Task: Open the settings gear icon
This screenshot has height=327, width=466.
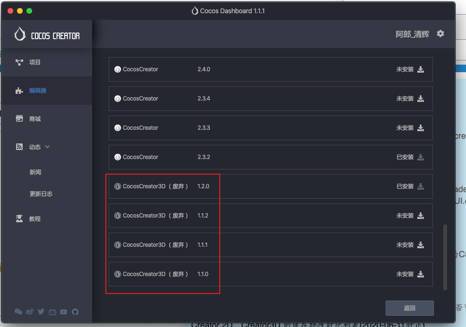Action: (440, 34)
